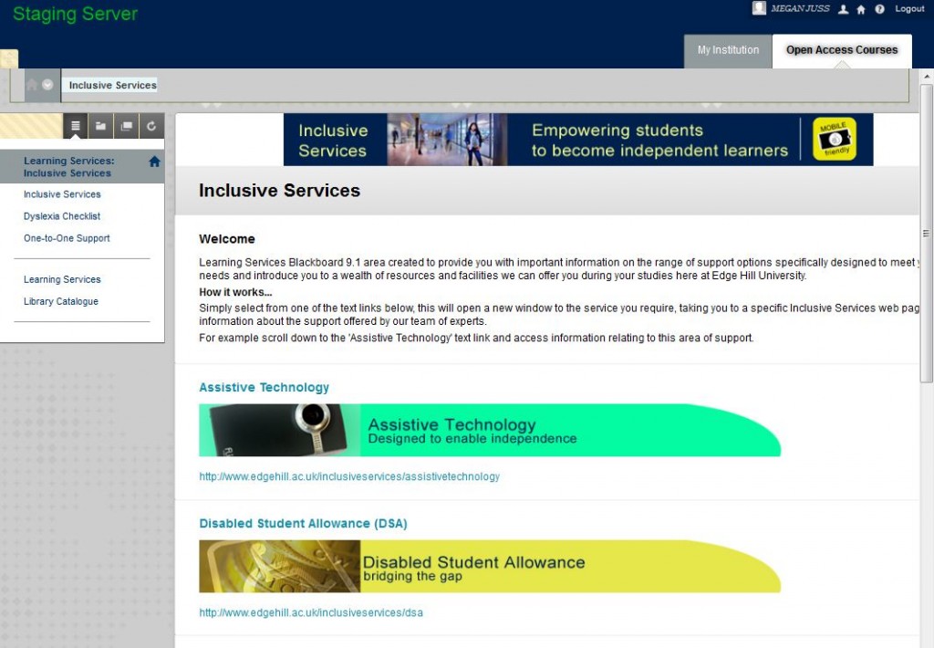Click the 'Inclusive Services' page title heading
934x648 pixels.
pyautogui.click(x=279, y=191)
